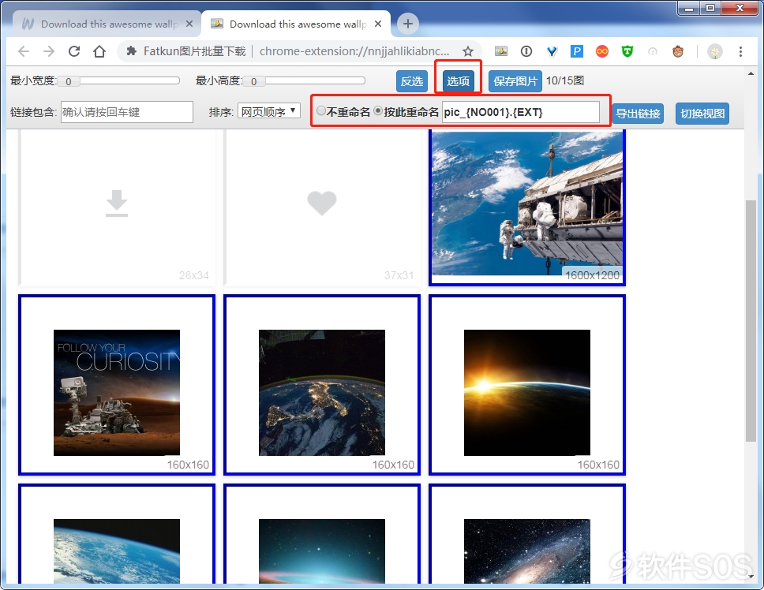Open a new browser tab
The image size is (764, 590).
pyautogui.click(x=408, y=24)
